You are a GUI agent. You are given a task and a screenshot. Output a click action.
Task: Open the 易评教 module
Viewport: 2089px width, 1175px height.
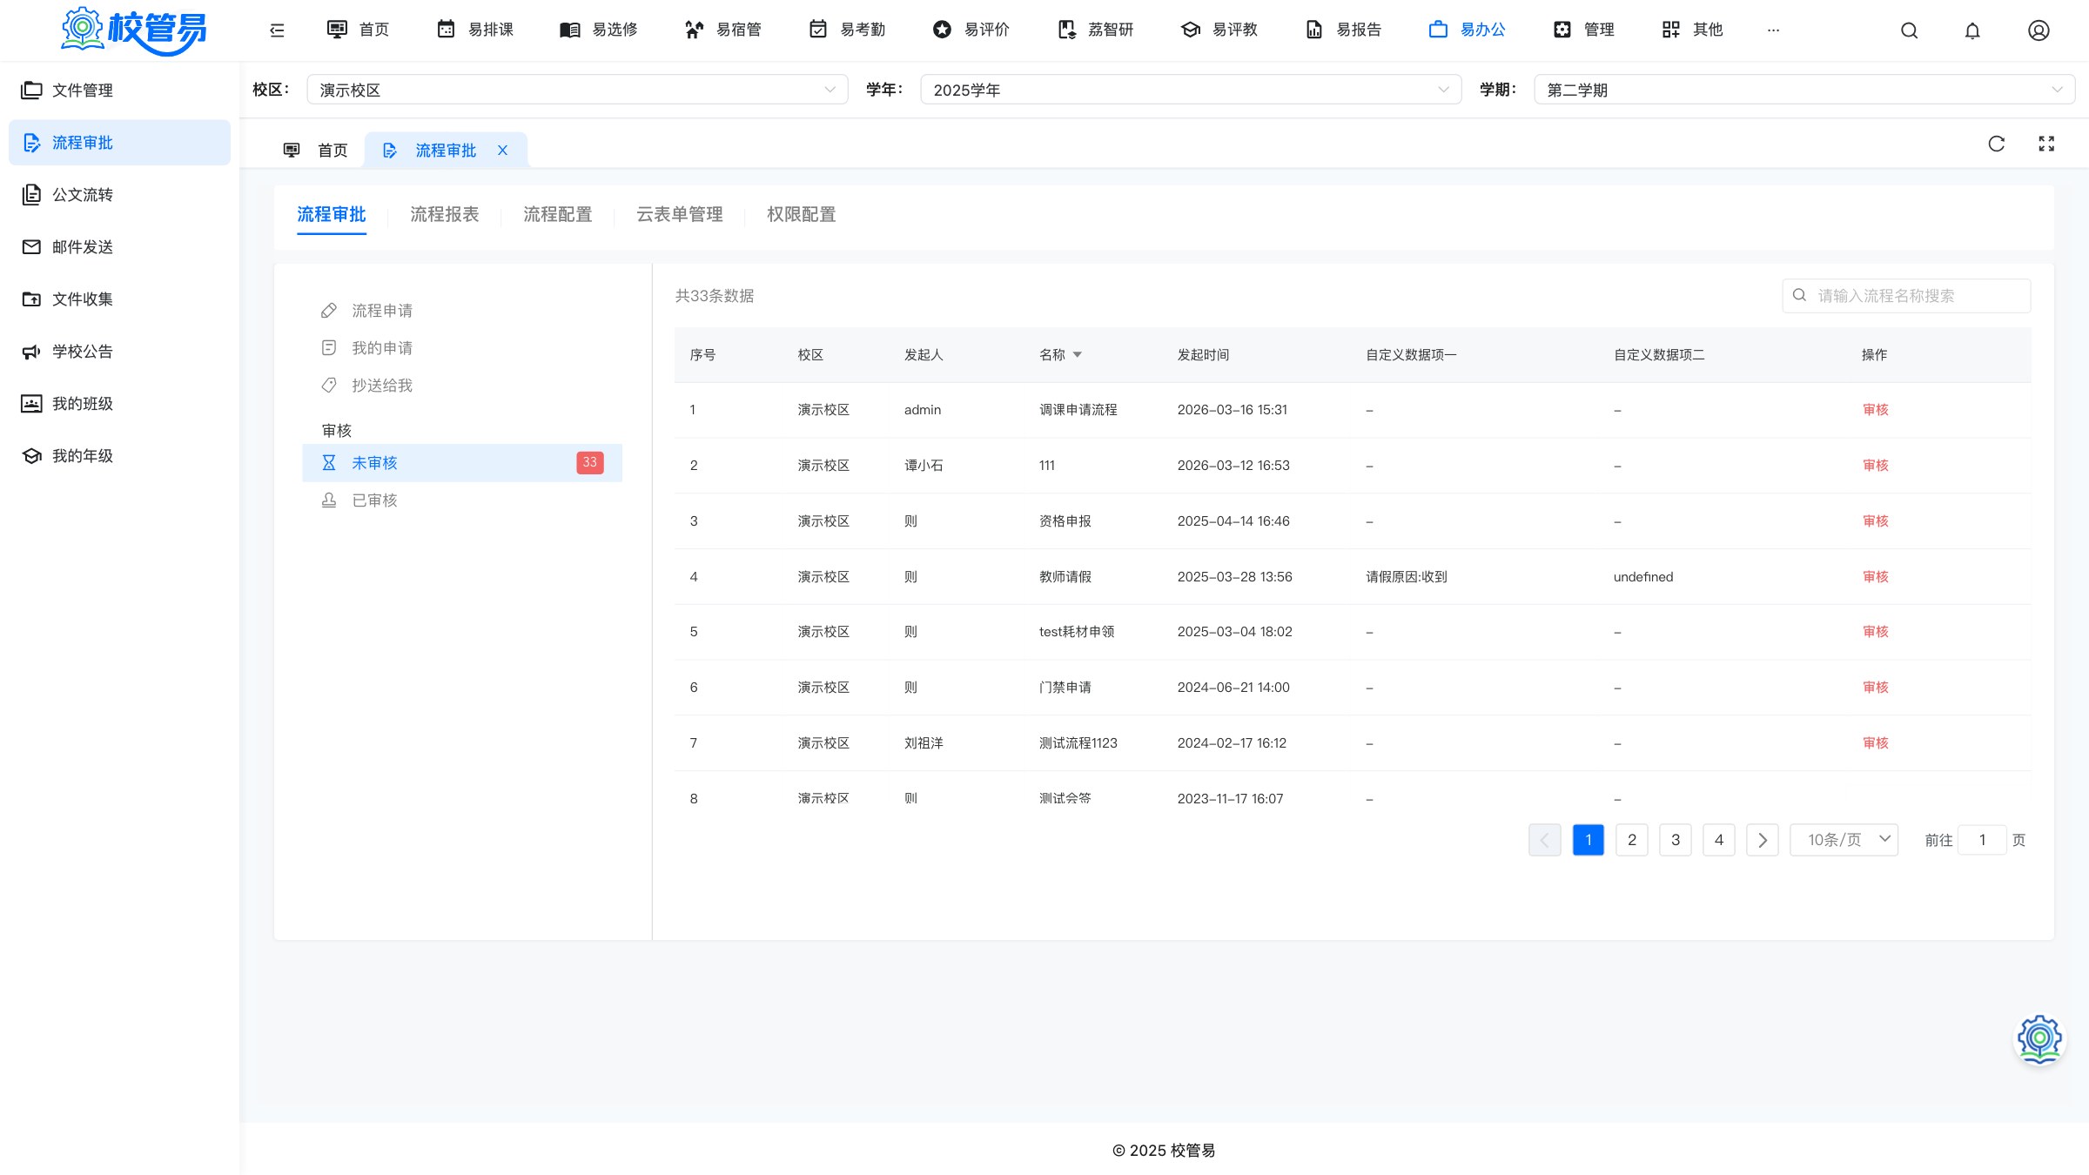tap(1219, 30)
